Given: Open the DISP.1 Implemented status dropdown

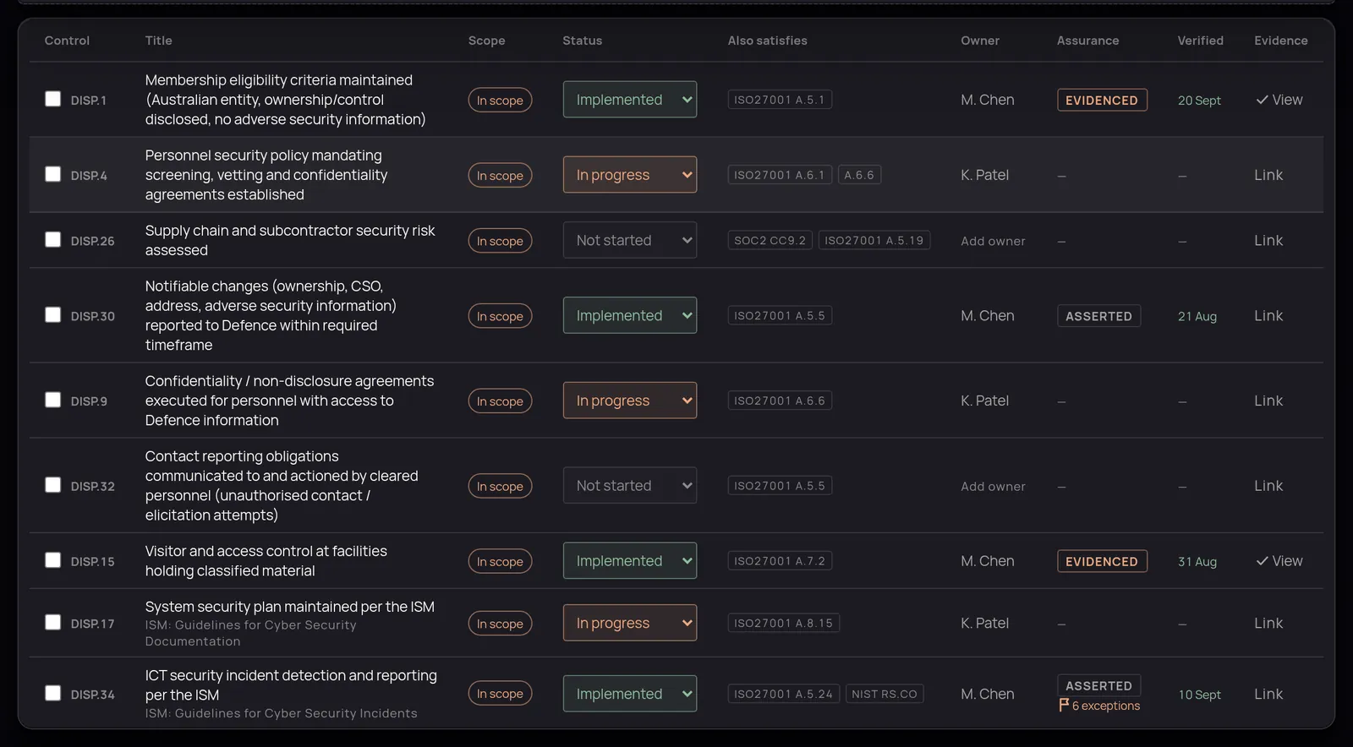Looking at the screenshot, I should click(x=630, y=100).
